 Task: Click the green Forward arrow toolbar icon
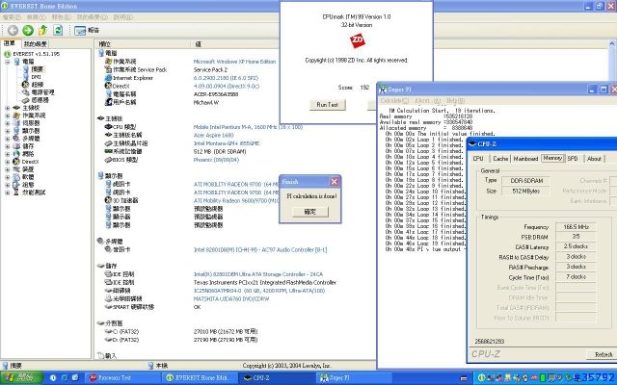tap(28, 30)
